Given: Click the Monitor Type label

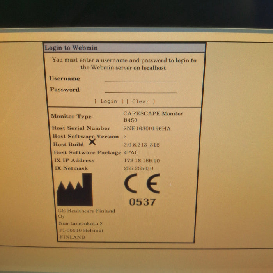Looking at the screenshot, I should click(x=71, y=117).
